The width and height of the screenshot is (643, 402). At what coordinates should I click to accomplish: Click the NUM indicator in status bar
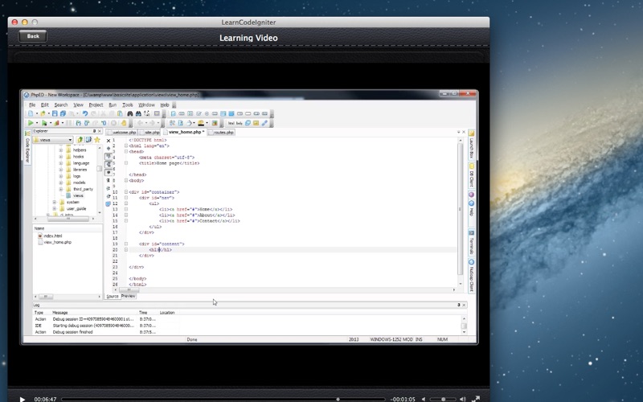pos(442,339)
